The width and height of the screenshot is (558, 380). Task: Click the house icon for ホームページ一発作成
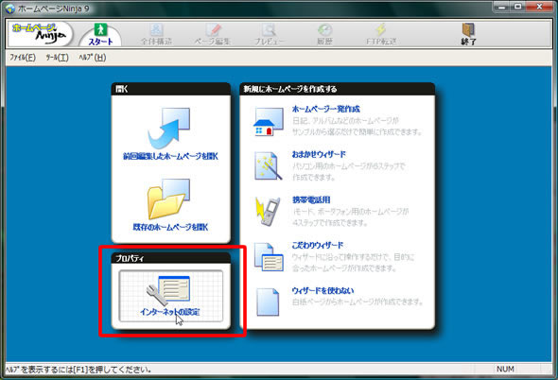(x=269, y=122)
